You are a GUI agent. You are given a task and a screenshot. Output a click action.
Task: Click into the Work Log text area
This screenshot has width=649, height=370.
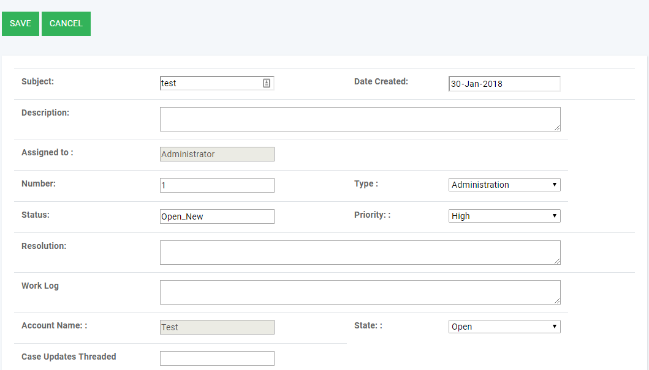click(x=360, y=292)
